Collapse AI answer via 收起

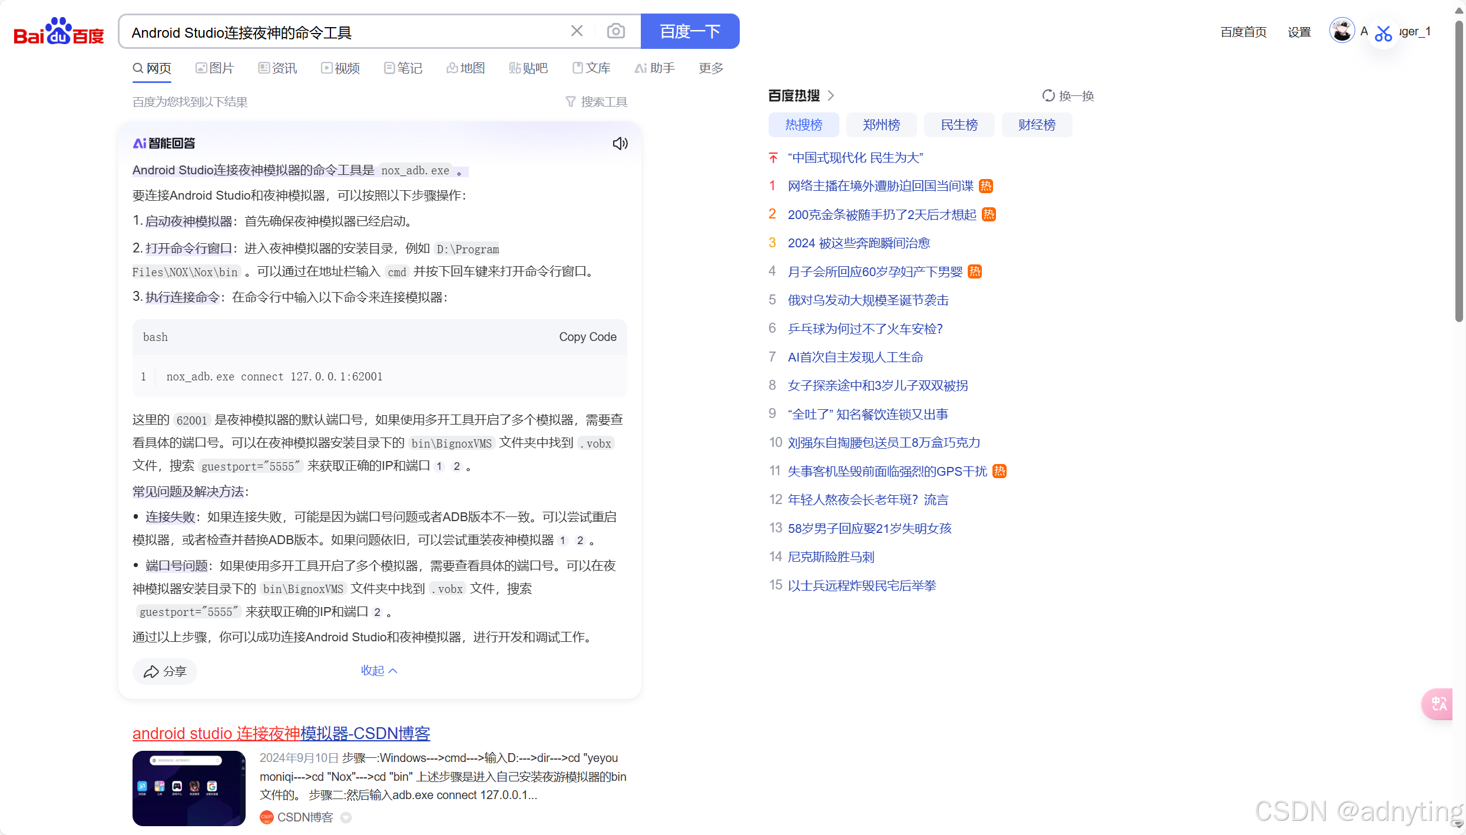click(379, 671)
